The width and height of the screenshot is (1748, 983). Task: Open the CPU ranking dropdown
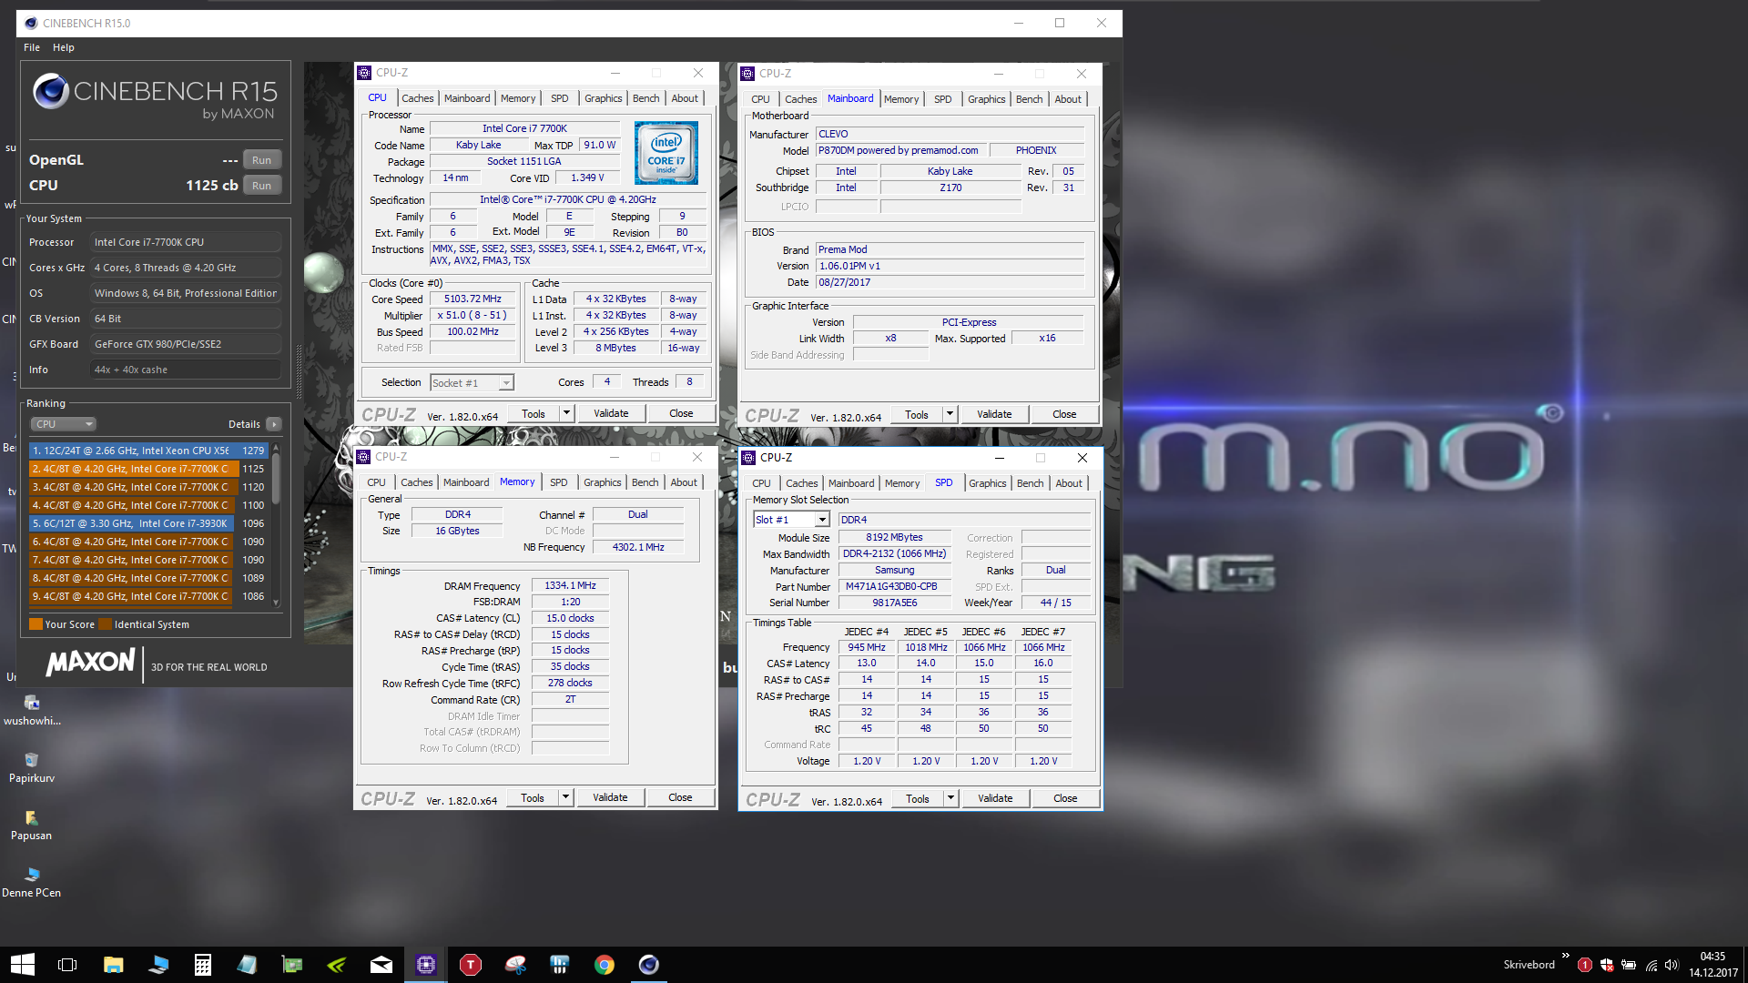(63, 424)
